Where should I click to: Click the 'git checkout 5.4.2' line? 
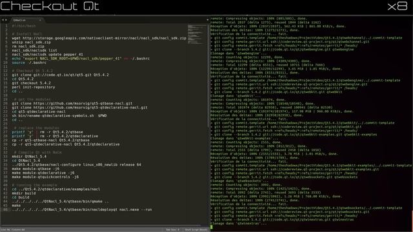[x=31, y=83]
